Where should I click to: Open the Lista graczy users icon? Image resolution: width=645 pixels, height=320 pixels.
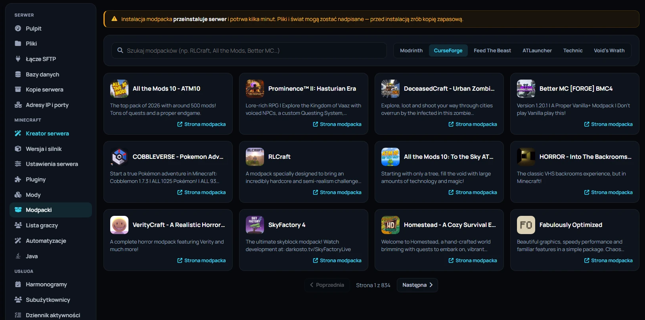(18, 225)
